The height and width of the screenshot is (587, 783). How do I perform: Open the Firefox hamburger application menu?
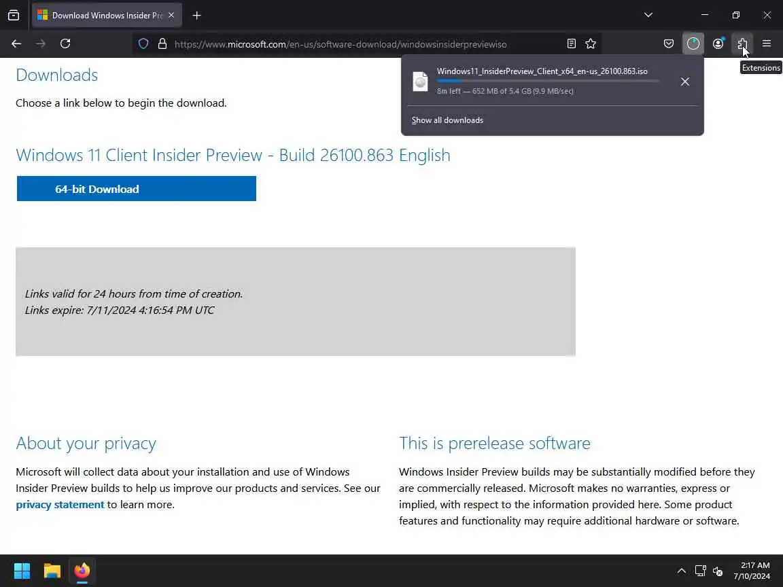tap(767, 44)
